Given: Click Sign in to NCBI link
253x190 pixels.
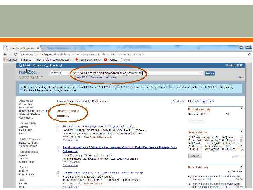Looking at the screenshot, I should (x=234, y=65).
